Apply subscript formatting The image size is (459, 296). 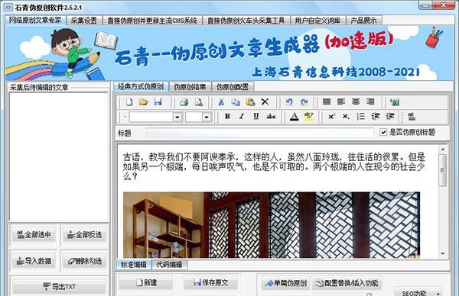pyautogui.click(x=346, y=117)
